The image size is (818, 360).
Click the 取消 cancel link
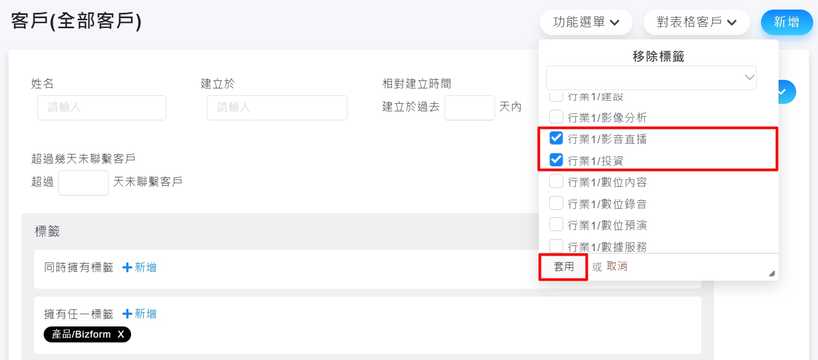pos(617,266)
